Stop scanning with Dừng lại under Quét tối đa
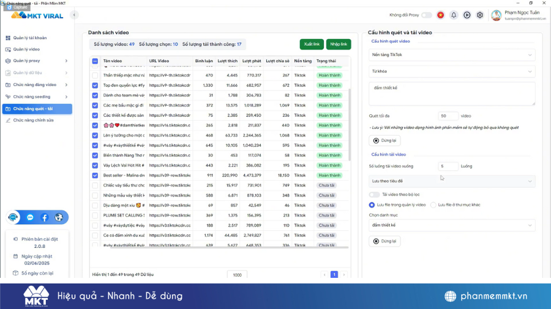 coord(384,140)
